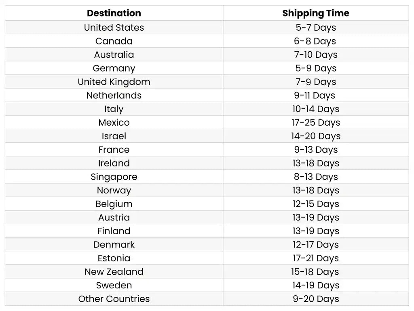Select the Mexico destination cell
The width and height of the screenshot is (414, 311).
[114, 122]
